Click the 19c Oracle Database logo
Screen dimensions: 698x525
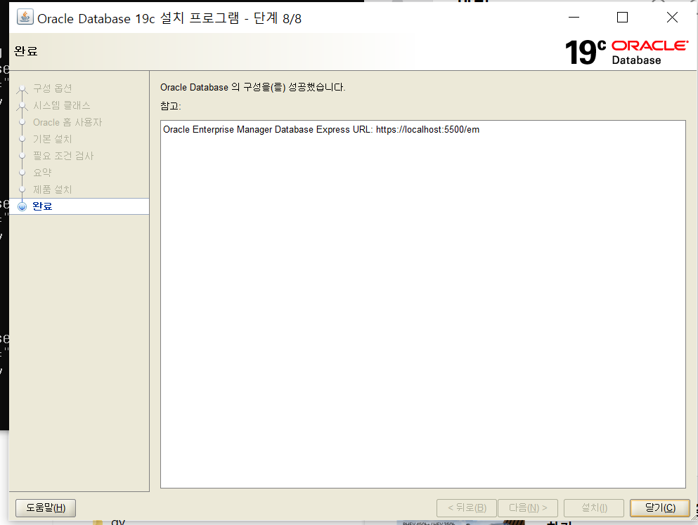626,52
